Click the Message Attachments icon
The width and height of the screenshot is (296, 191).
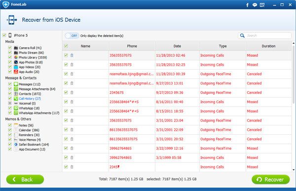[16, 89]
